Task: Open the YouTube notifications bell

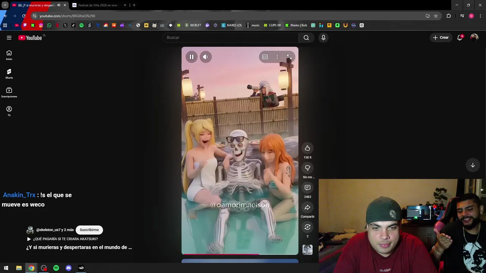Action: (460, 38)
